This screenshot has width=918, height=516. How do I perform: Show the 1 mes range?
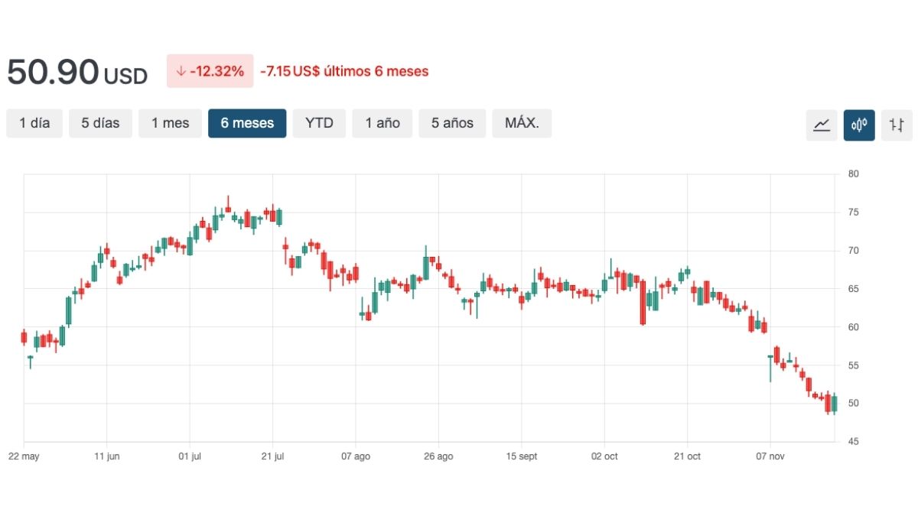[x=170, y=123]
